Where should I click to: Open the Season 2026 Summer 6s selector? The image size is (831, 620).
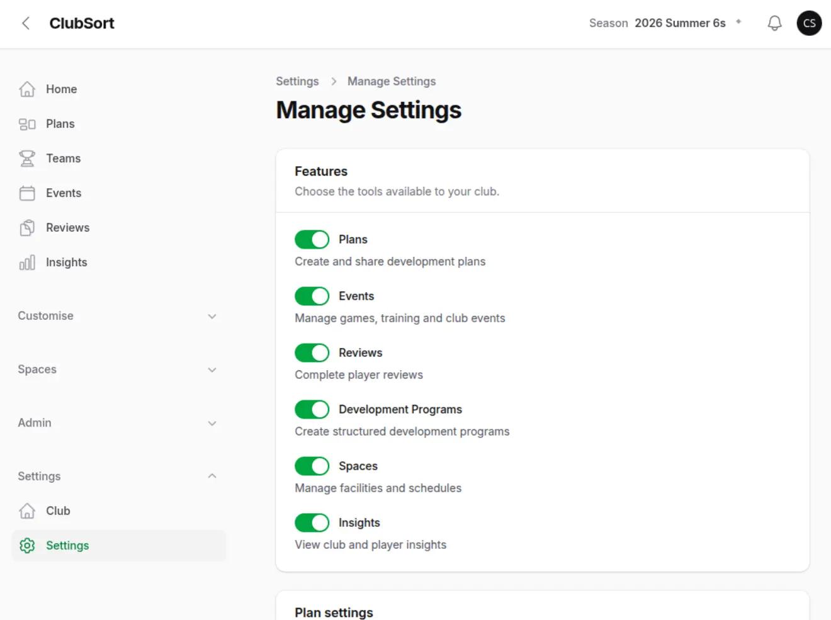tap(665, 23)
